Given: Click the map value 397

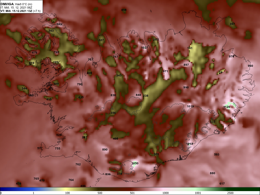Looking at the screenshot, I should [x=232, y=24].
